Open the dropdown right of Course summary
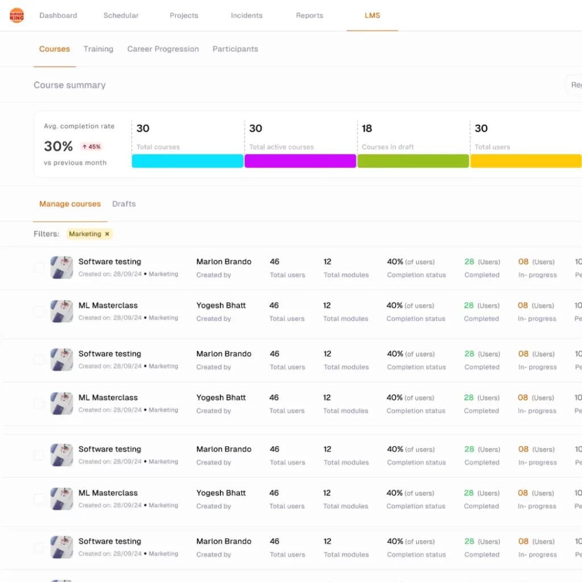Screen dimensions: 582x582 point(574,85)
